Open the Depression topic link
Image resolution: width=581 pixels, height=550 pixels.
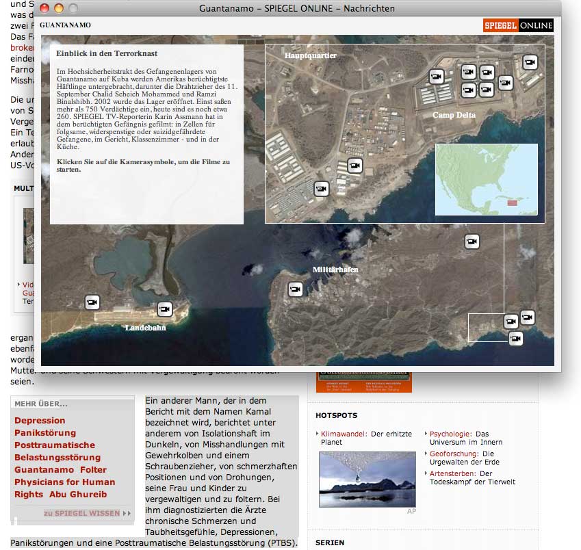[x=40, y=421]
